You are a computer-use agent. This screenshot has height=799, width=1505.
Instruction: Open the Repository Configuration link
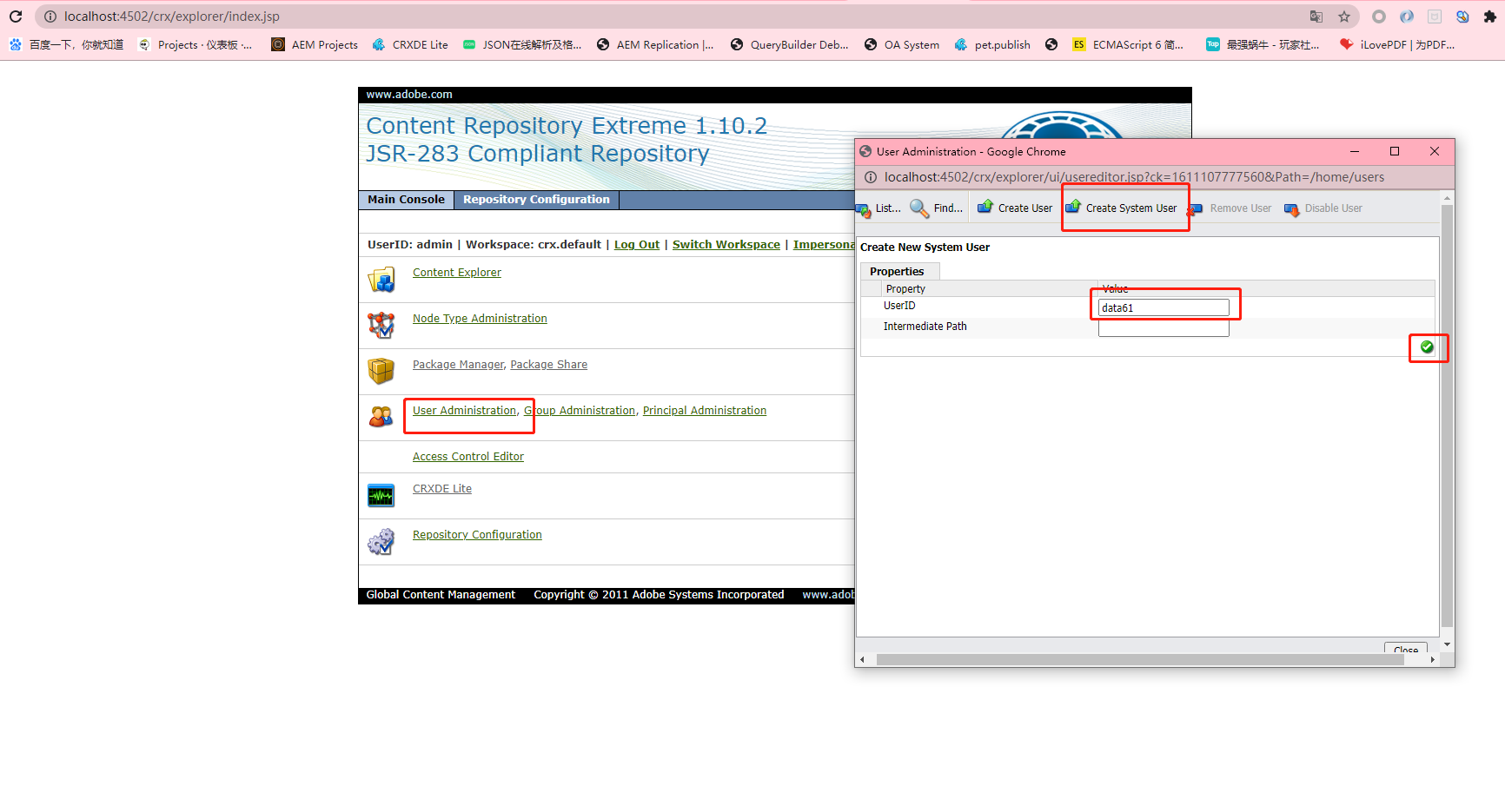(x=477, y=535)
